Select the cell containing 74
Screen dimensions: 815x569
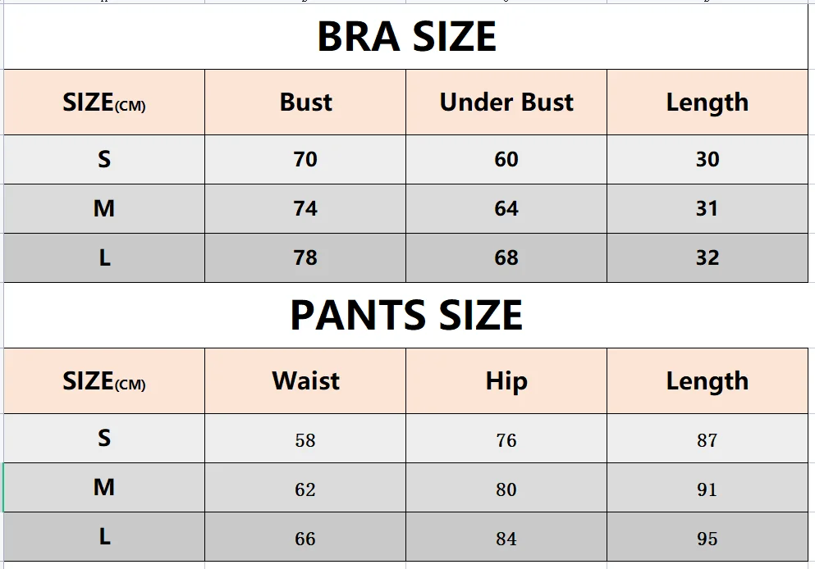click(305, 209)
